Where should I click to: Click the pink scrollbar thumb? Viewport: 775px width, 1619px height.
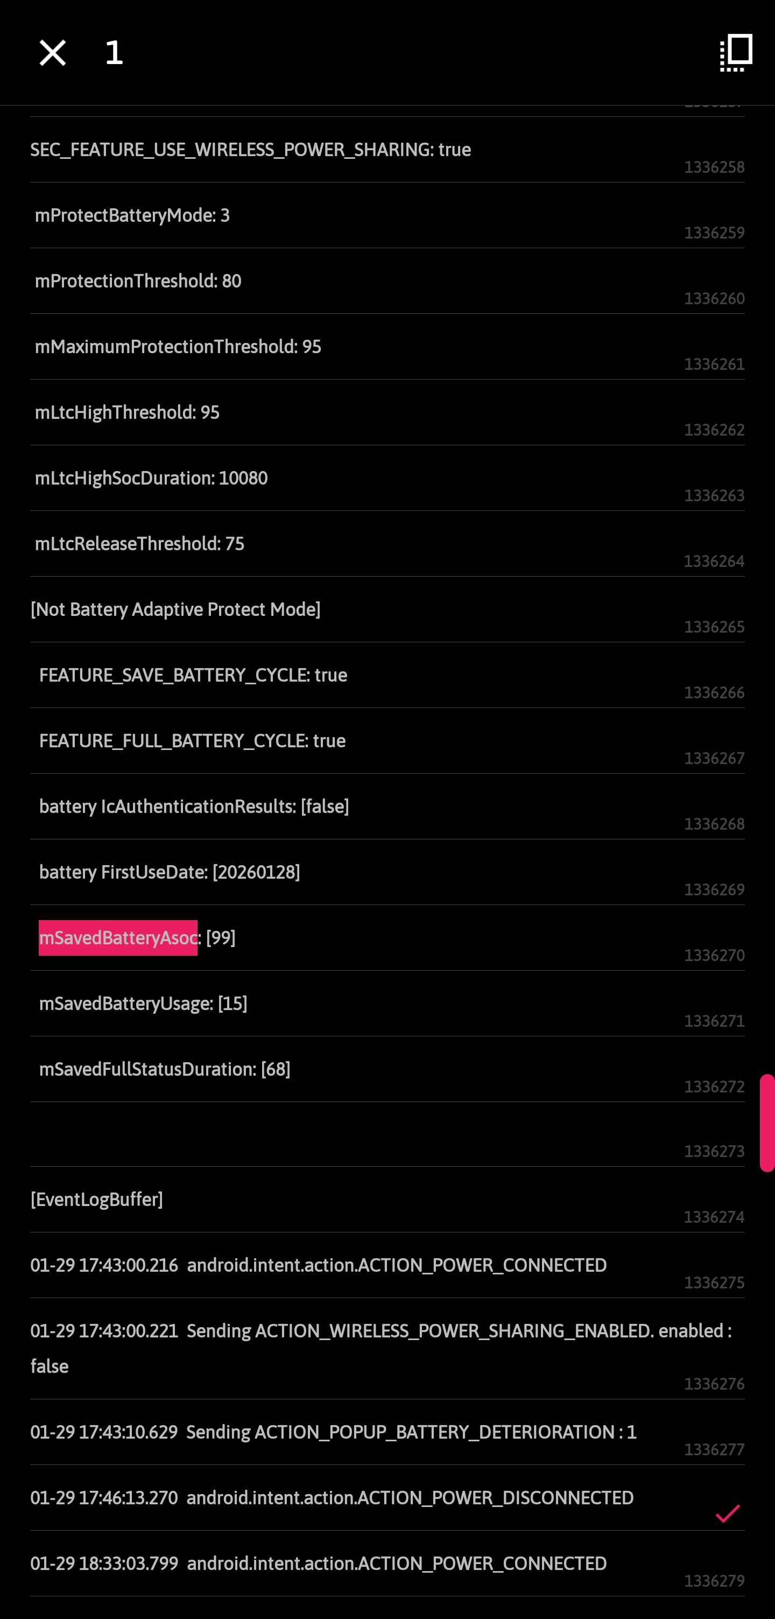click(767, 1123)
